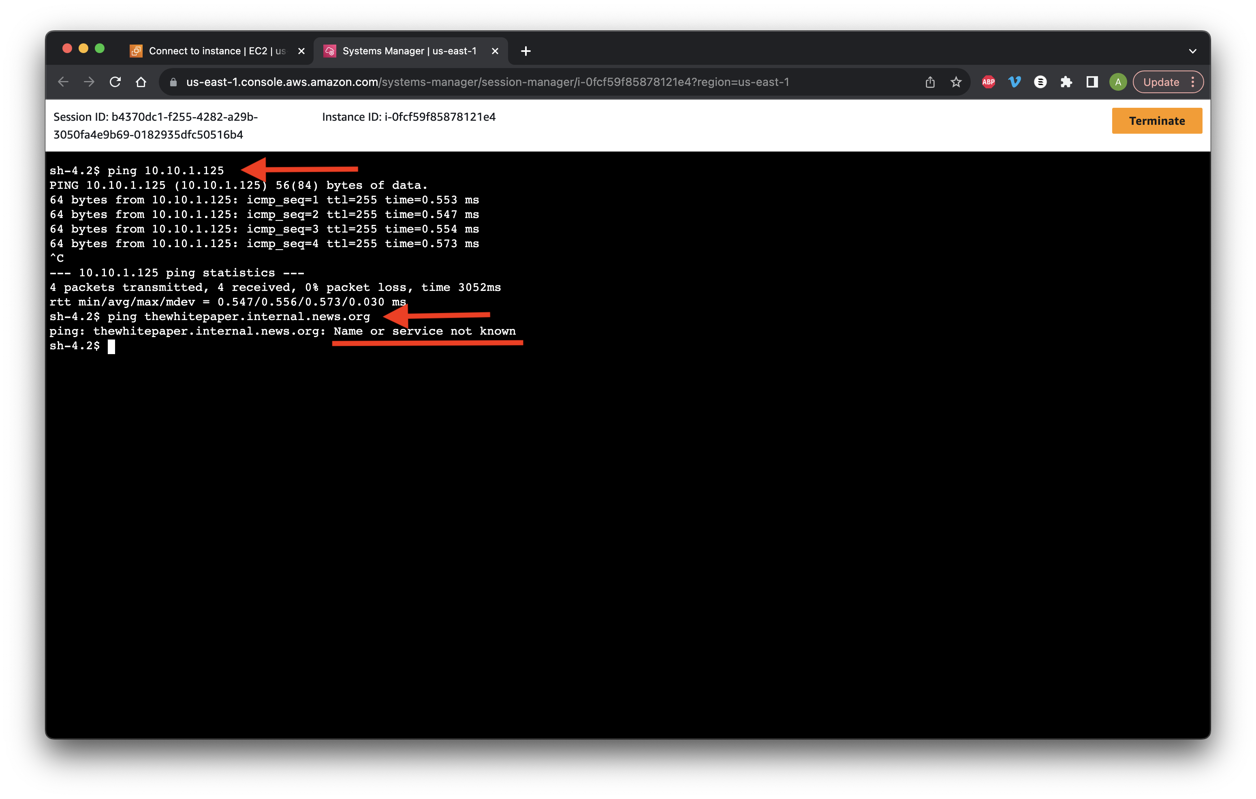Click the share page icon
Screen dimensions: 1256x799
pyautogui.click(x=930, y=82)
